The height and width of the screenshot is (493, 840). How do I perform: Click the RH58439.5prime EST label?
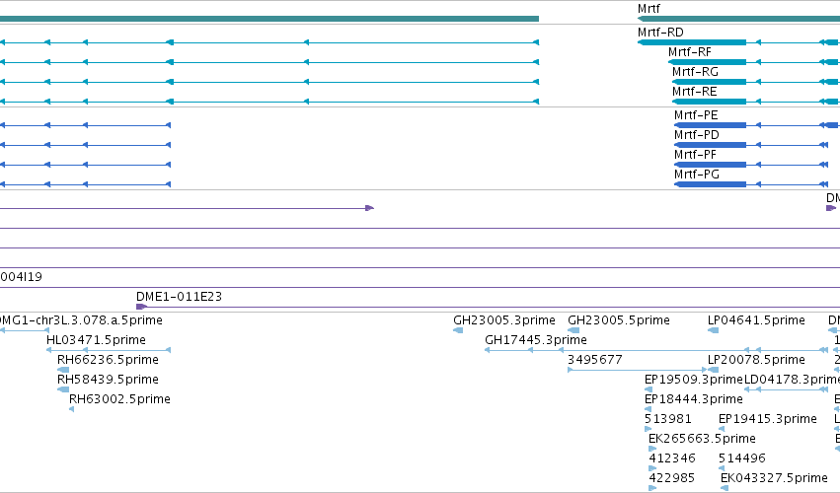[108, 380]
